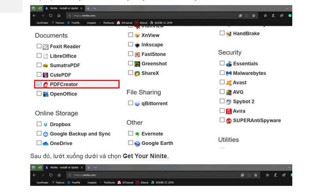Viewport: 316px width, 194px height.
Task: Click Back arrow in upper browser screenshot
Action: coord(34,15)
